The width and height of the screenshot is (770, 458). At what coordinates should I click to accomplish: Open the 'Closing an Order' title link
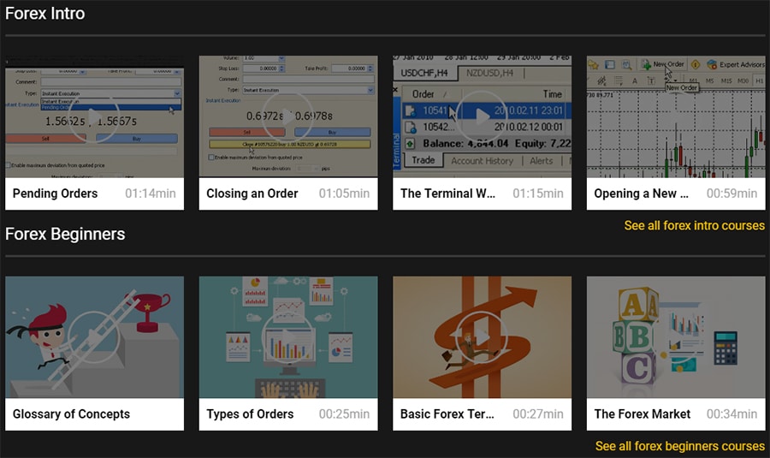click(x=252, y=193)
